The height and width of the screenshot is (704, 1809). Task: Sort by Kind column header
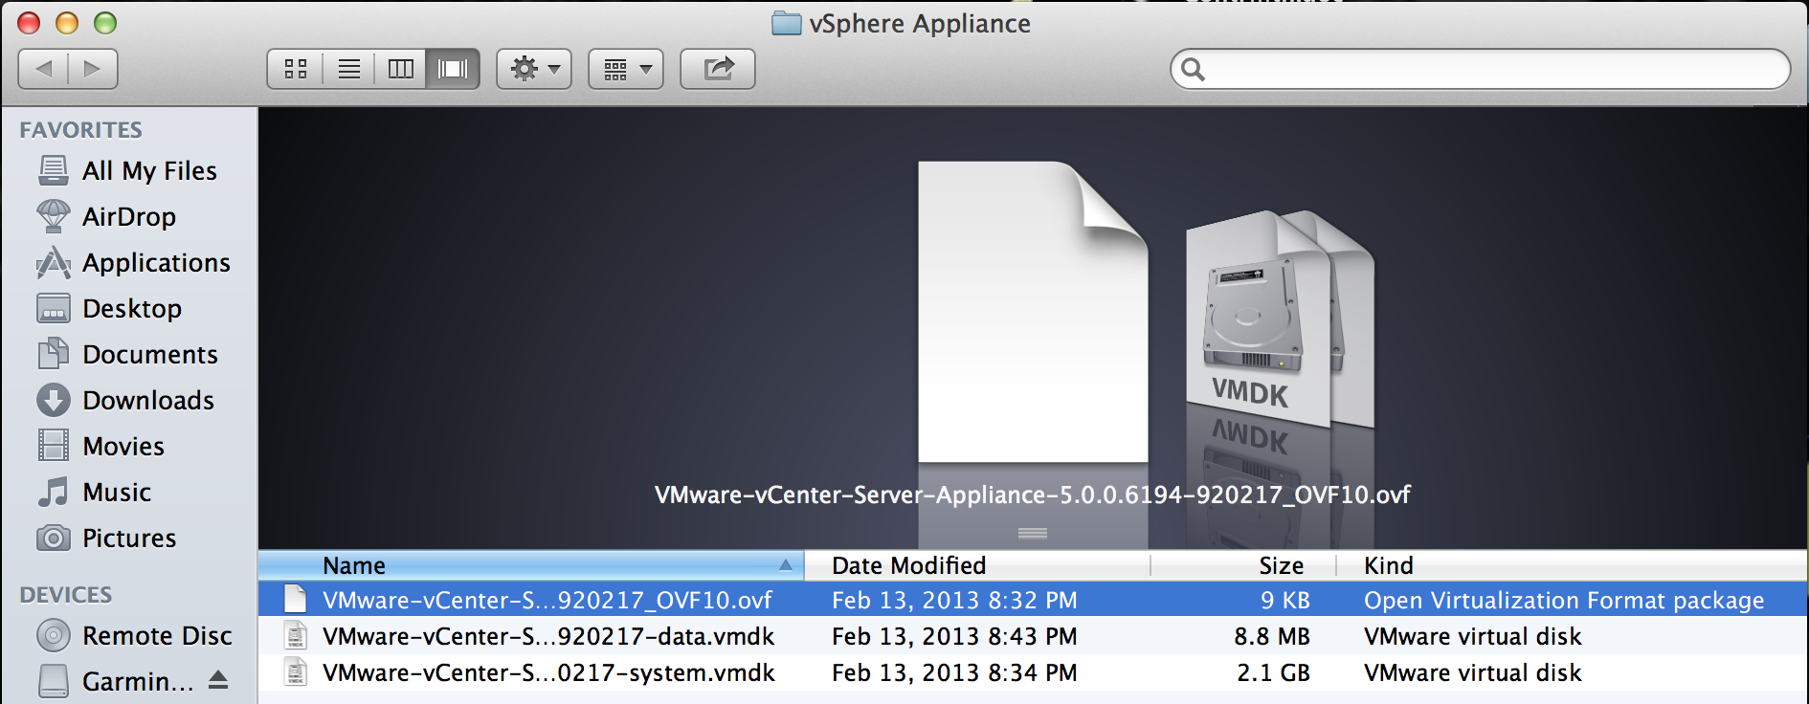coord(1570,565)
